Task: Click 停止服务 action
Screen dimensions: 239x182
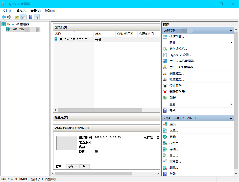Action: click(175, 86)
